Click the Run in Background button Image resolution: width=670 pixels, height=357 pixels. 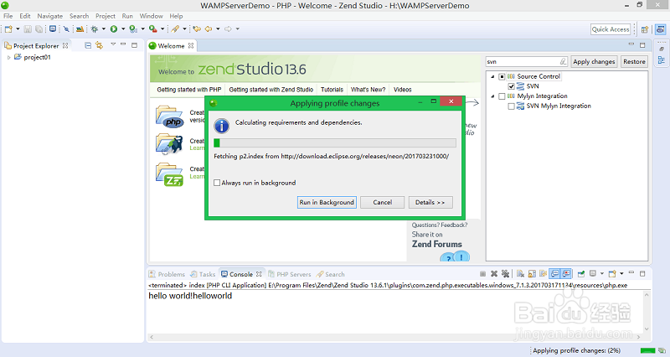(x=327, y=202)
